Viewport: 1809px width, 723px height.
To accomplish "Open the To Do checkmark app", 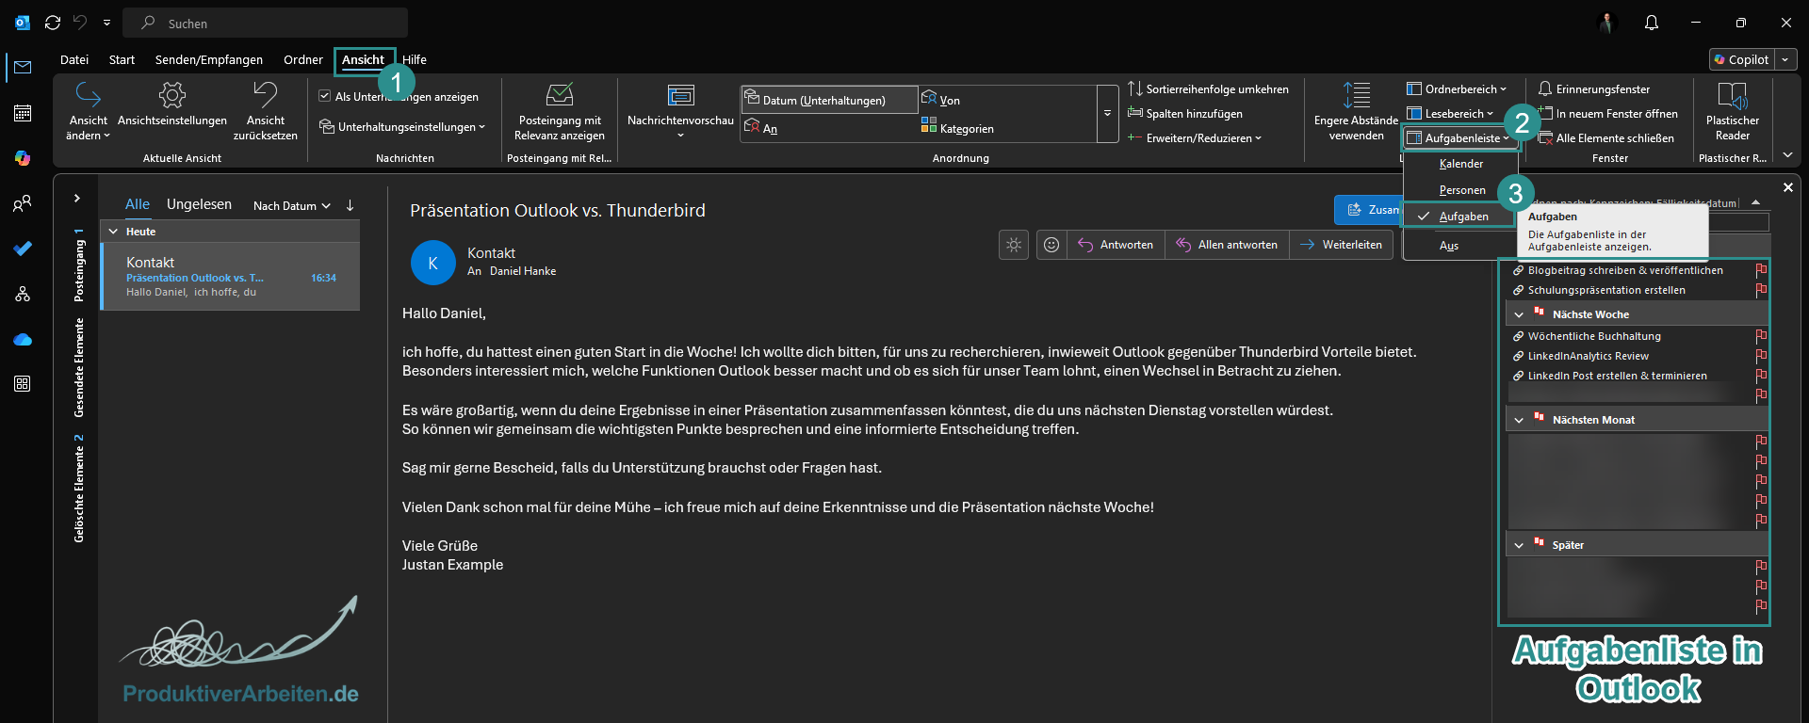I will point(23,249).
